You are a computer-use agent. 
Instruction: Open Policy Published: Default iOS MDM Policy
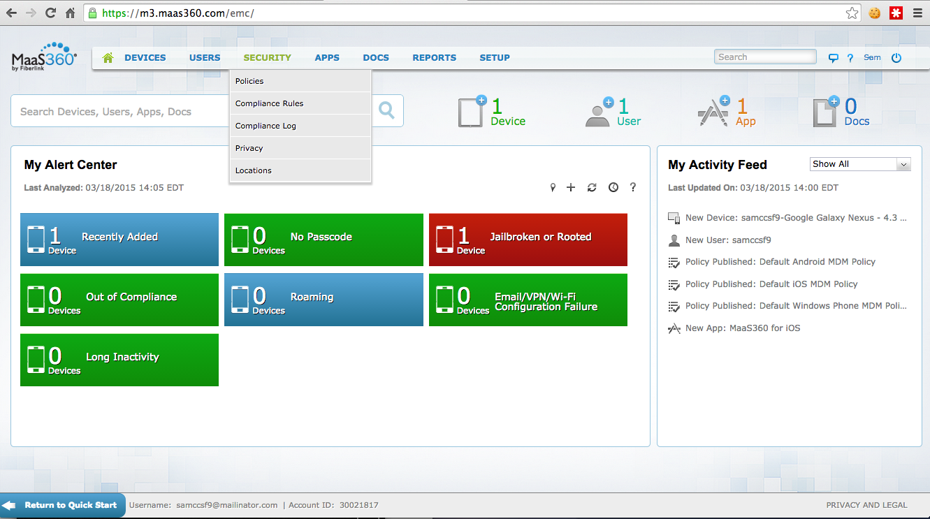pyautogui.click(x=771, y=284)
